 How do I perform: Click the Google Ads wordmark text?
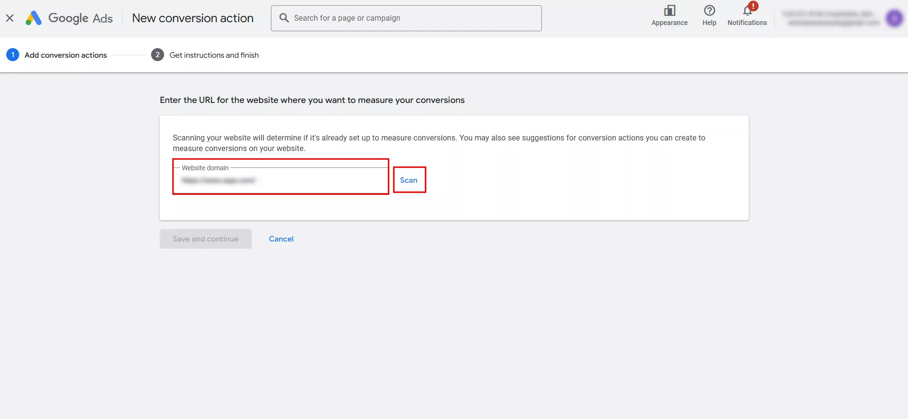pos(80,18)
